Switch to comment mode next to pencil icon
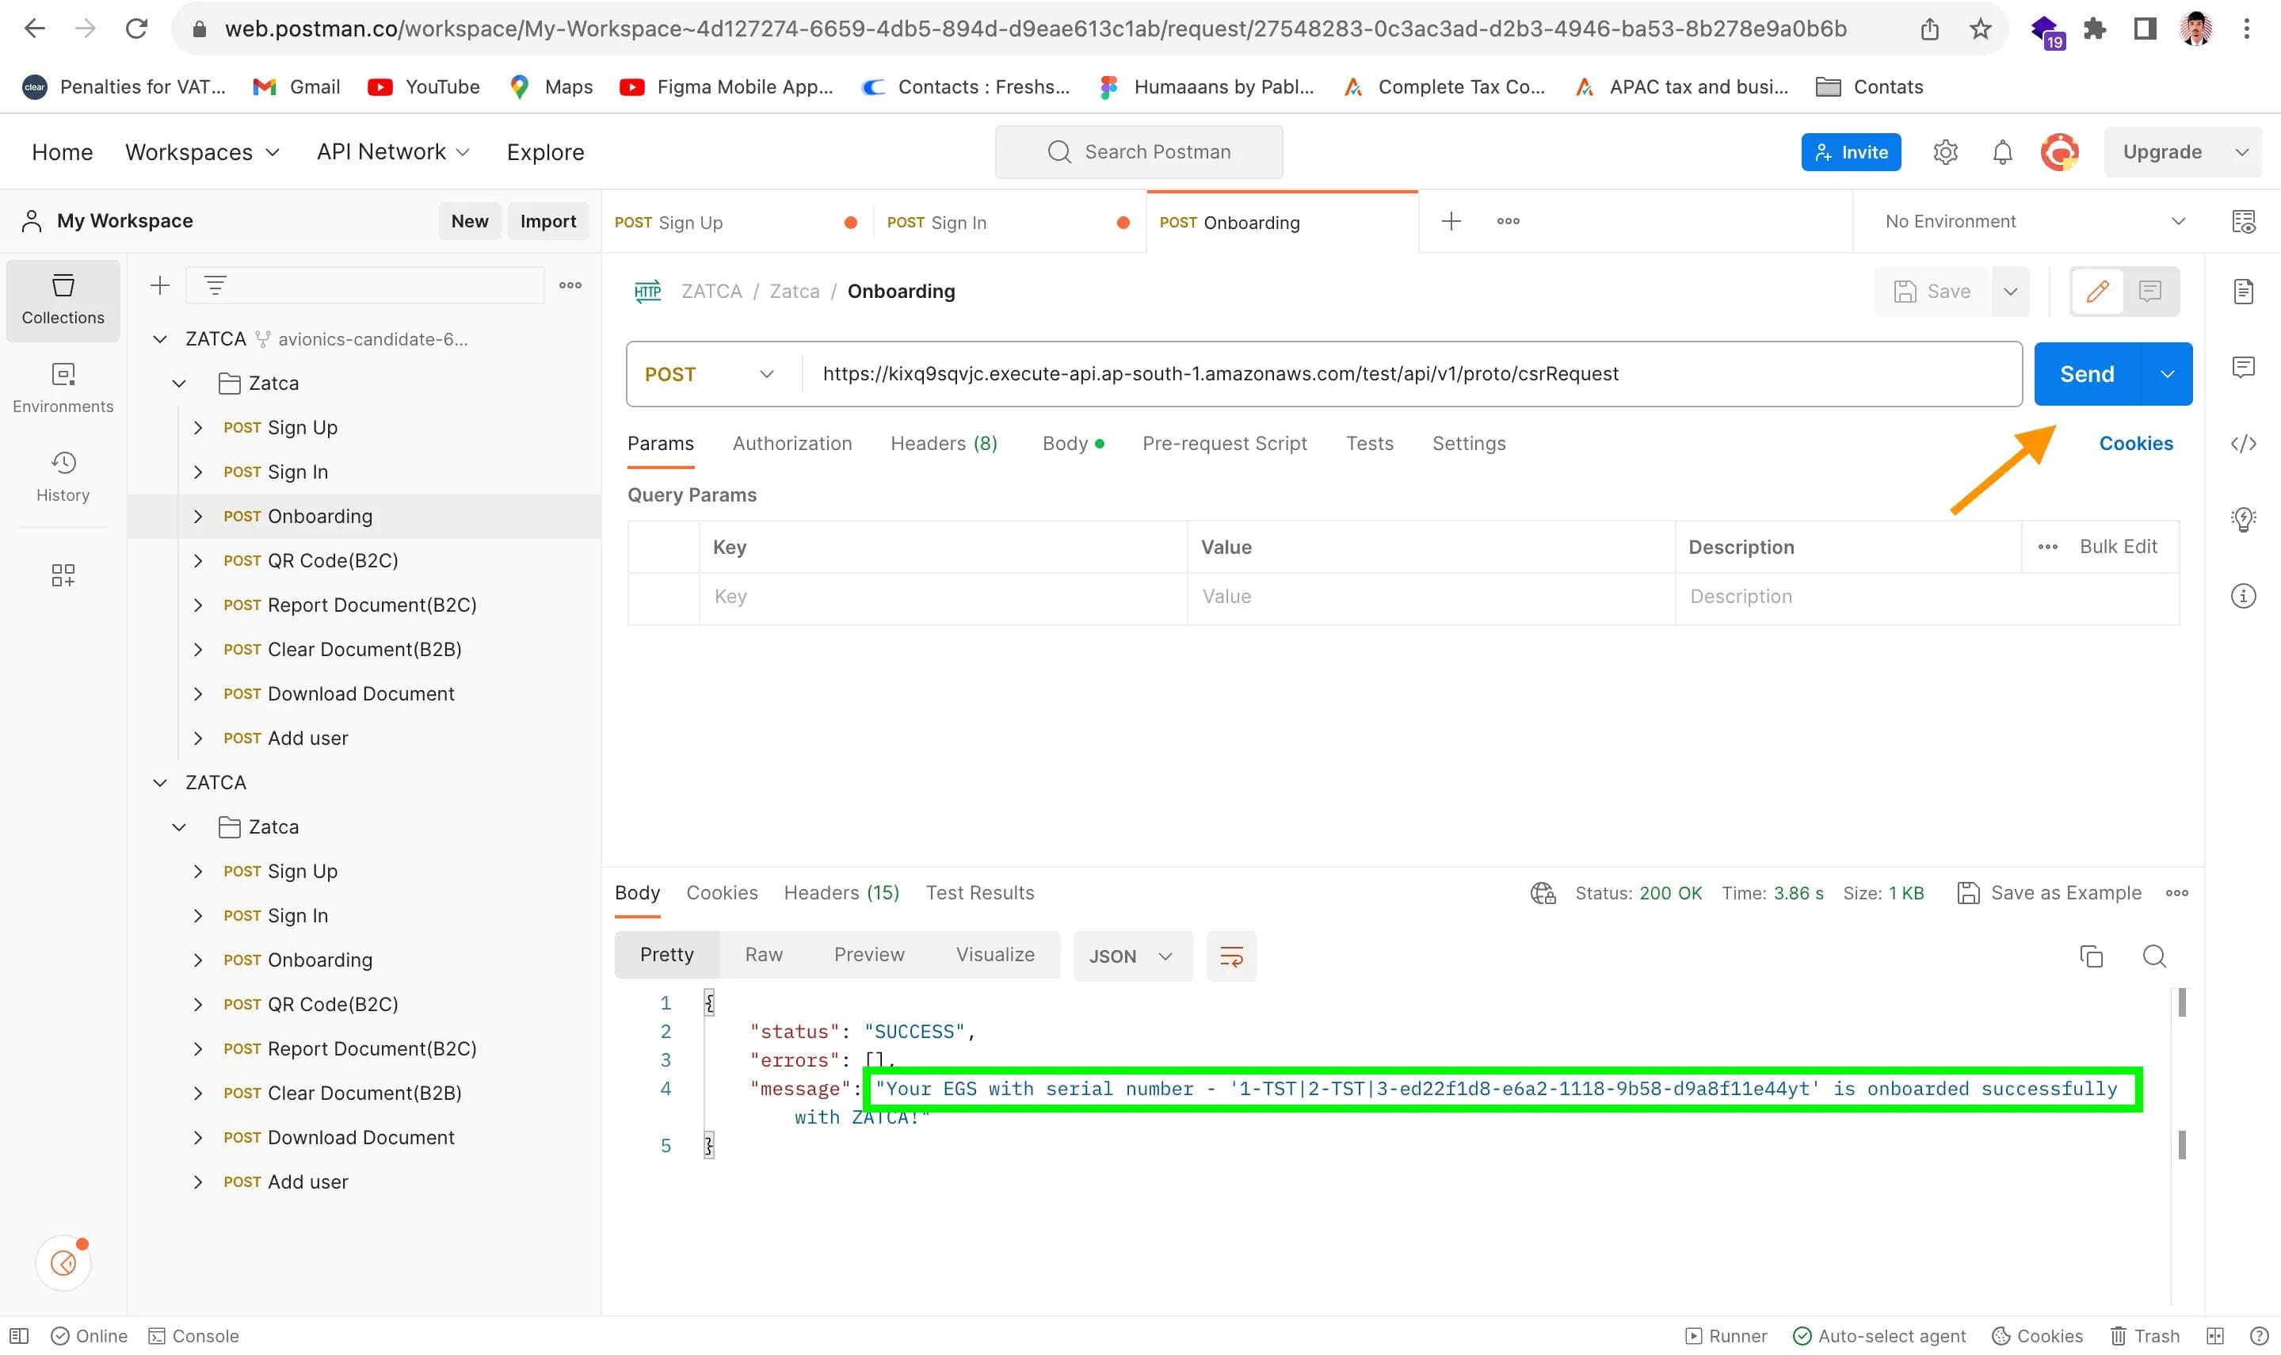2281x1355 pixels. tap(2149, 292)
